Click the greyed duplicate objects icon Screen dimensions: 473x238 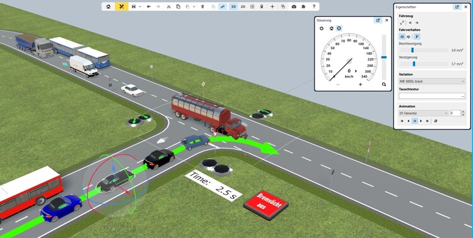(x=213, y=7)
